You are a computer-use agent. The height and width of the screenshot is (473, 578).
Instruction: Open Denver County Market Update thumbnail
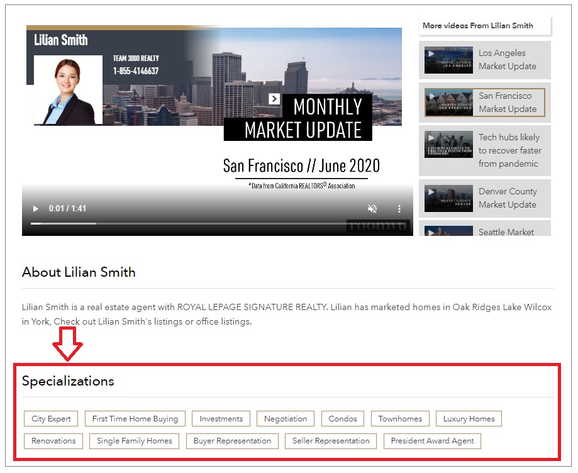click(448, 198)
